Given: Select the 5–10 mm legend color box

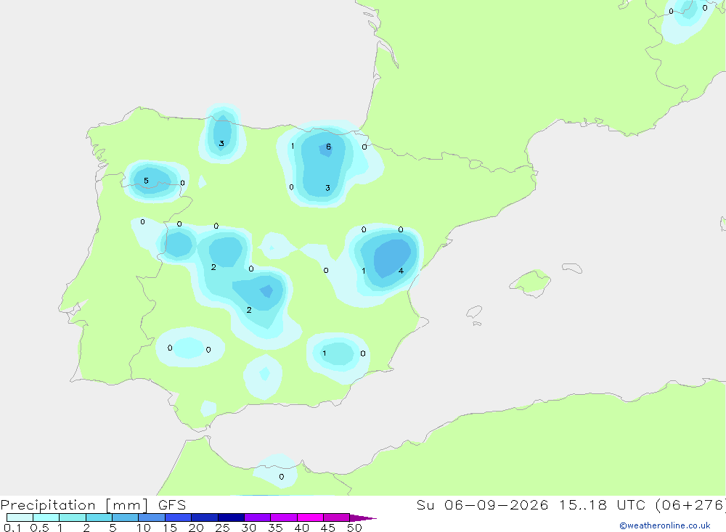Looking at the screenshot, I should click(126, 517).
